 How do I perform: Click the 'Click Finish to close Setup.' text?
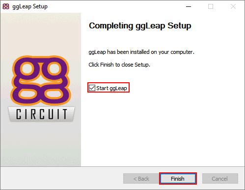click(x=119, y=65)
